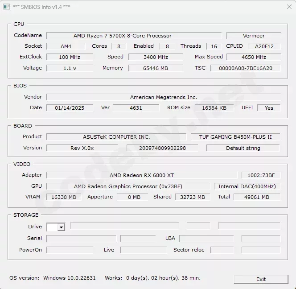
Task: Click the ExtClock value 100 MHz
Action: coord(70,57)
